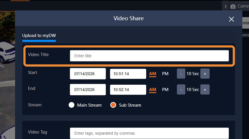Select AM for End time
This screenshot has height=139, width=249.
(x=153, y=90)
